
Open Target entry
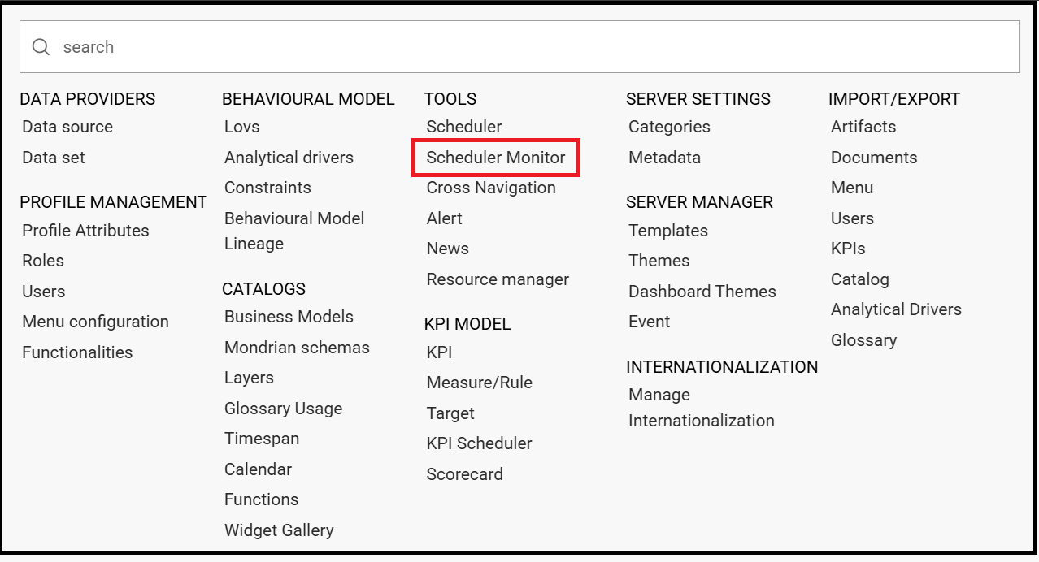(450, 413)
